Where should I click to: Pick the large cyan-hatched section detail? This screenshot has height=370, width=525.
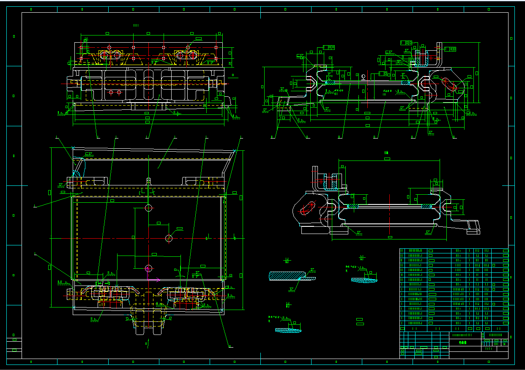pos(293,276)
